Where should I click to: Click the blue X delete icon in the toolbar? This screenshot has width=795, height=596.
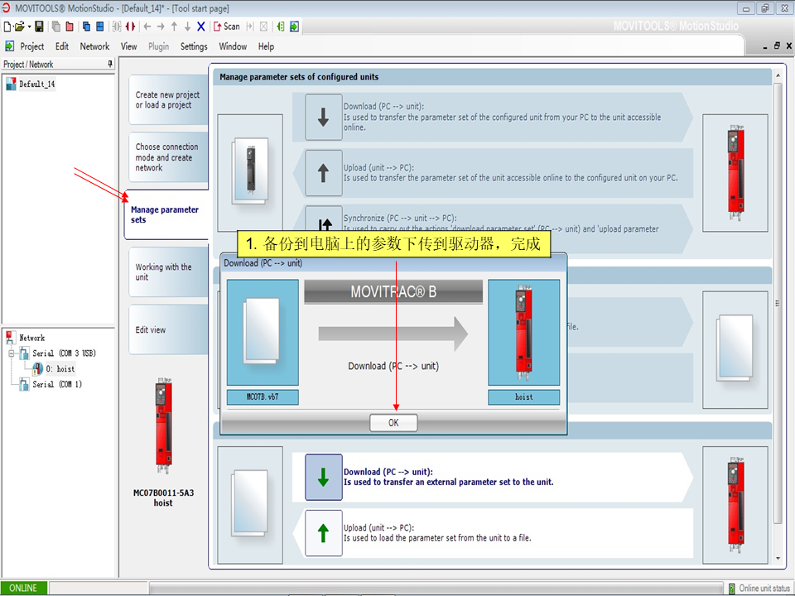click(201, 26)
